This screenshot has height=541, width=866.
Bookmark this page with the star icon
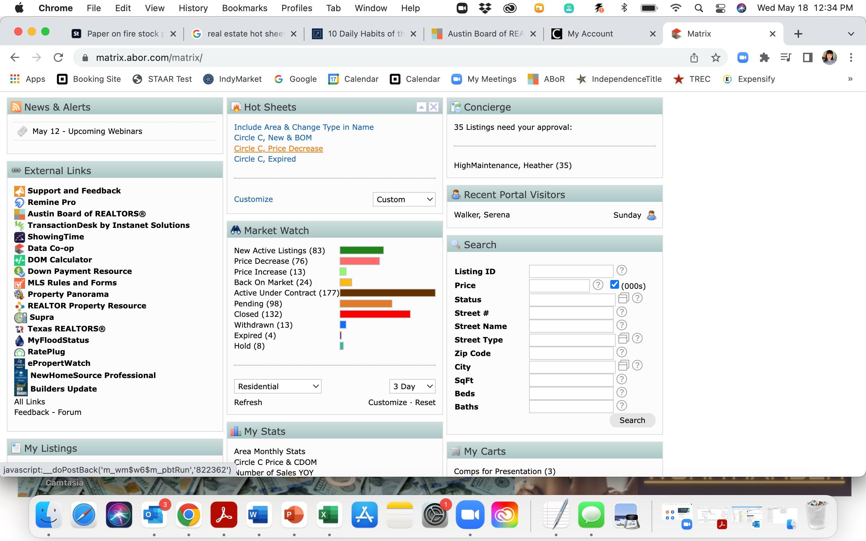point(715,57)
